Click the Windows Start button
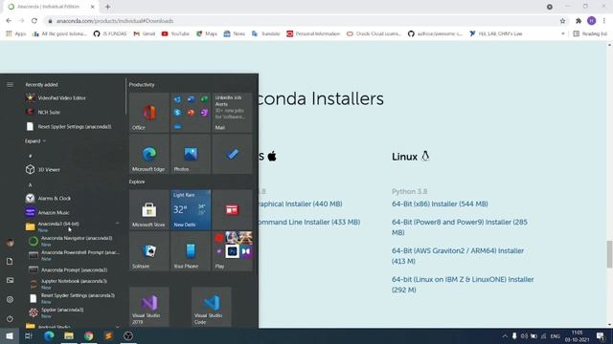The width and height of the screenshot is (613, 344). (x=10, y=335)
